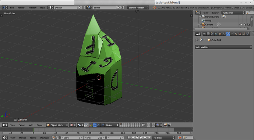The image size is (254, 140).
Task: Open the Object properties tab (orange cube)
Action: [x=220, y=34]
